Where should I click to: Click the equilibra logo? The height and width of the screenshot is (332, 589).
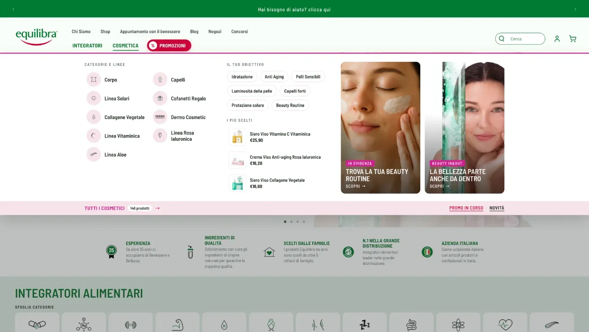(36, 37)
